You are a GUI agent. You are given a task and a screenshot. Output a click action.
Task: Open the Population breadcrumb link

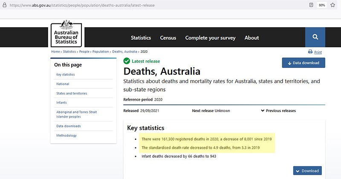coord(100,52)
